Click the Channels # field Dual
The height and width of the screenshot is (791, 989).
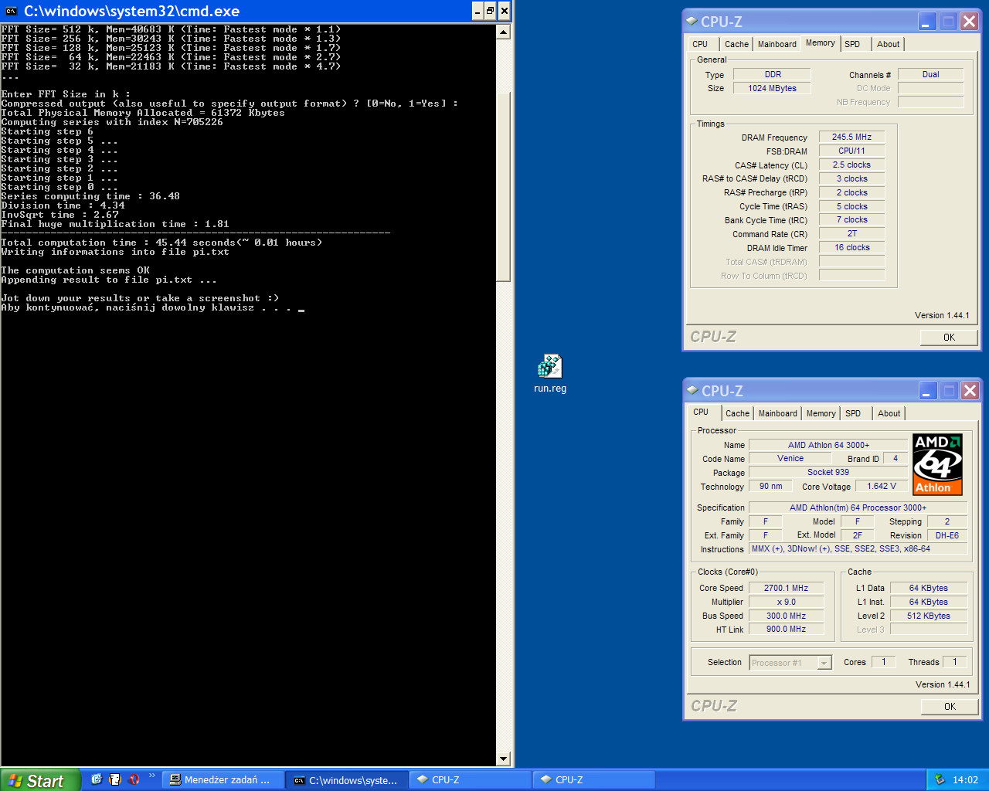[x=930, y=74]
